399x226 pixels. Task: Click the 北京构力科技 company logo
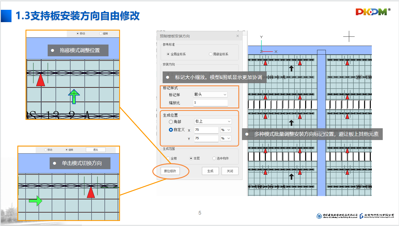pyautogui.click(x=377, y=215)
